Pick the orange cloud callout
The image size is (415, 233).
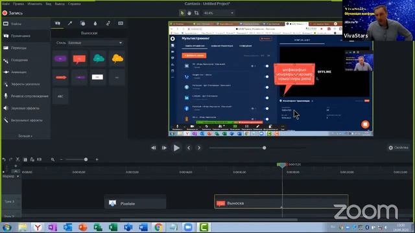tap(117, 59)
